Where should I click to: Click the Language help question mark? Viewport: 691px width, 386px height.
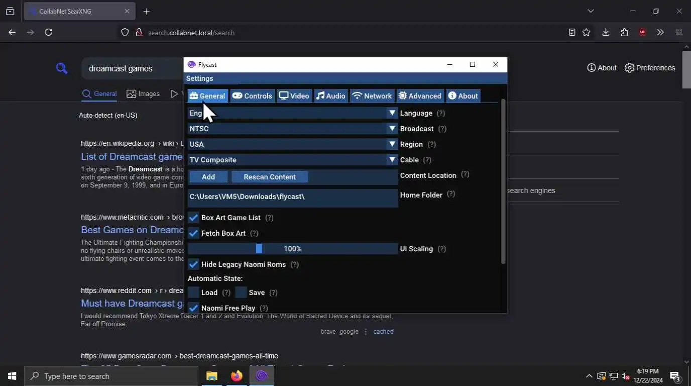pos(441,113)
